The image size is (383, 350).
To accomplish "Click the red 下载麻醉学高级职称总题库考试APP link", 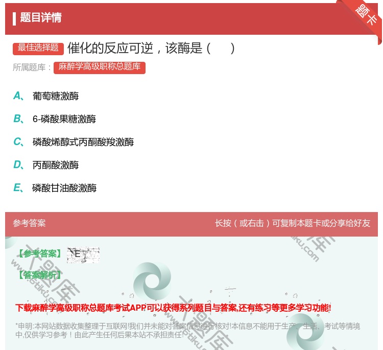I will (x=173, y=308).
